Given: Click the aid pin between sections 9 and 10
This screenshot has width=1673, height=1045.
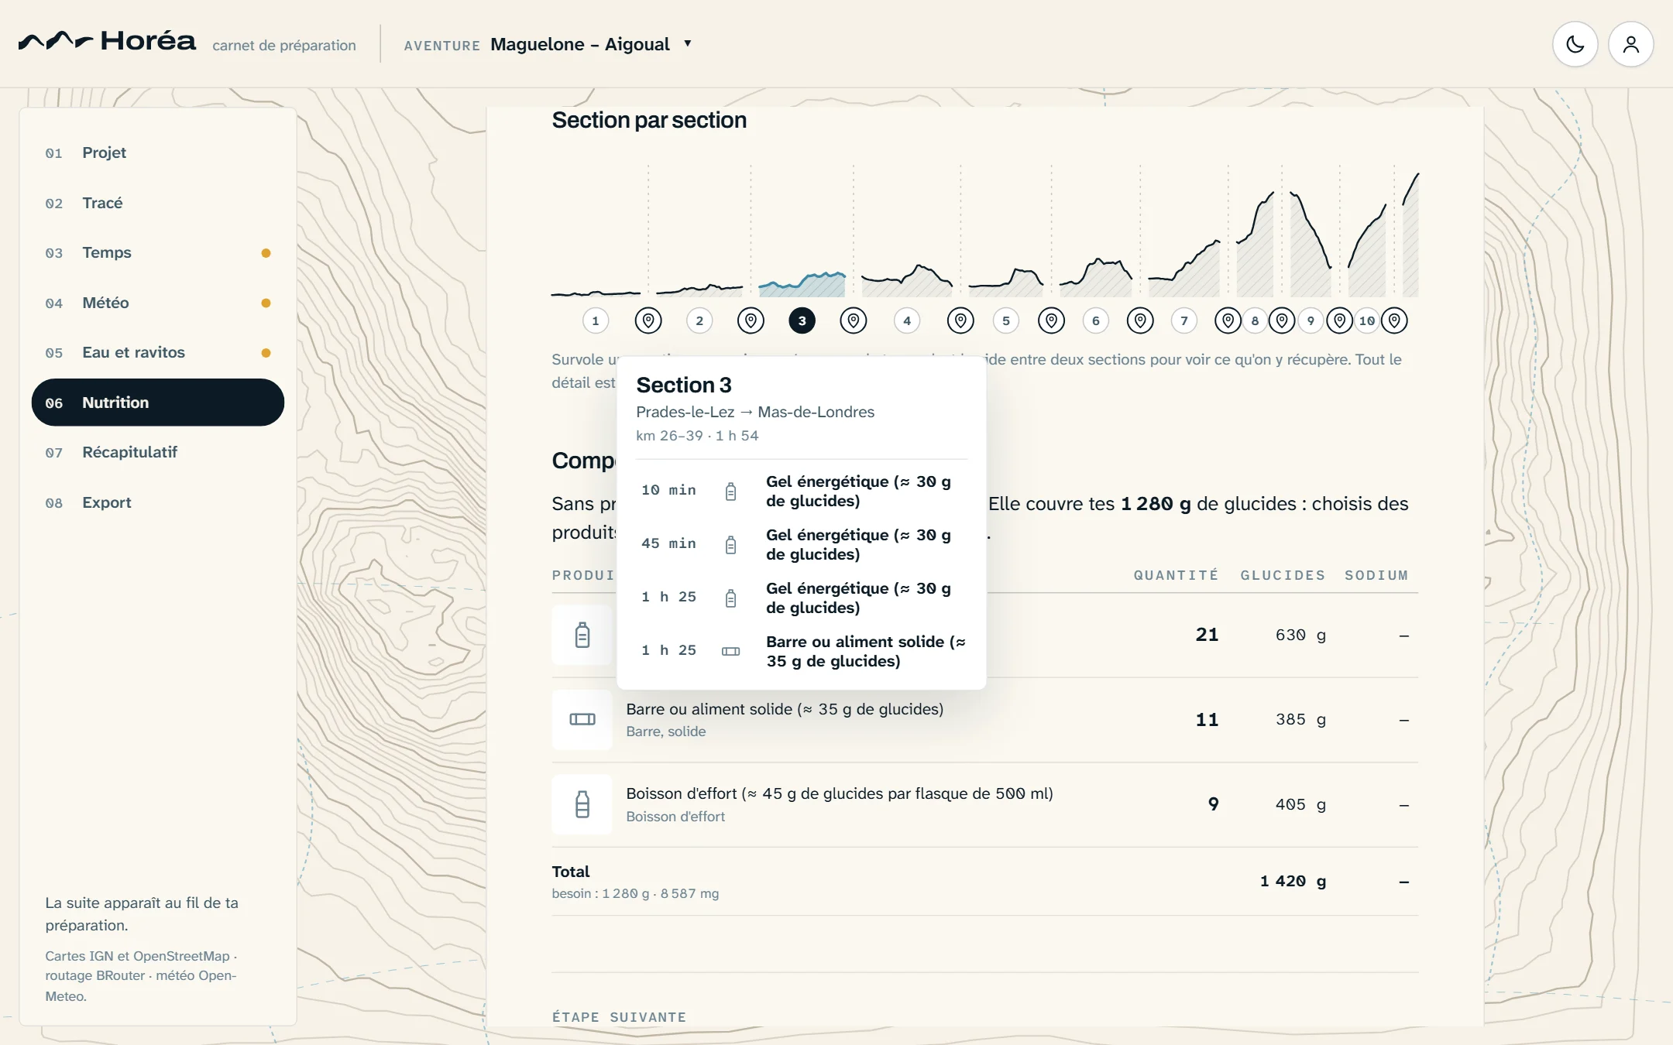Looking at the screenshot, I should click(x=1340, y=320).
